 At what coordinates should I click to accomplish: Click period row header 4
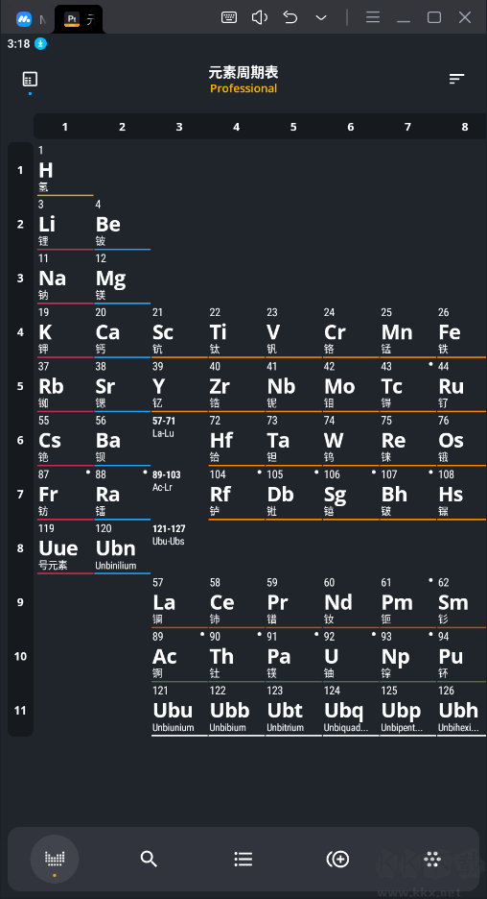click(x=20, y=332)
